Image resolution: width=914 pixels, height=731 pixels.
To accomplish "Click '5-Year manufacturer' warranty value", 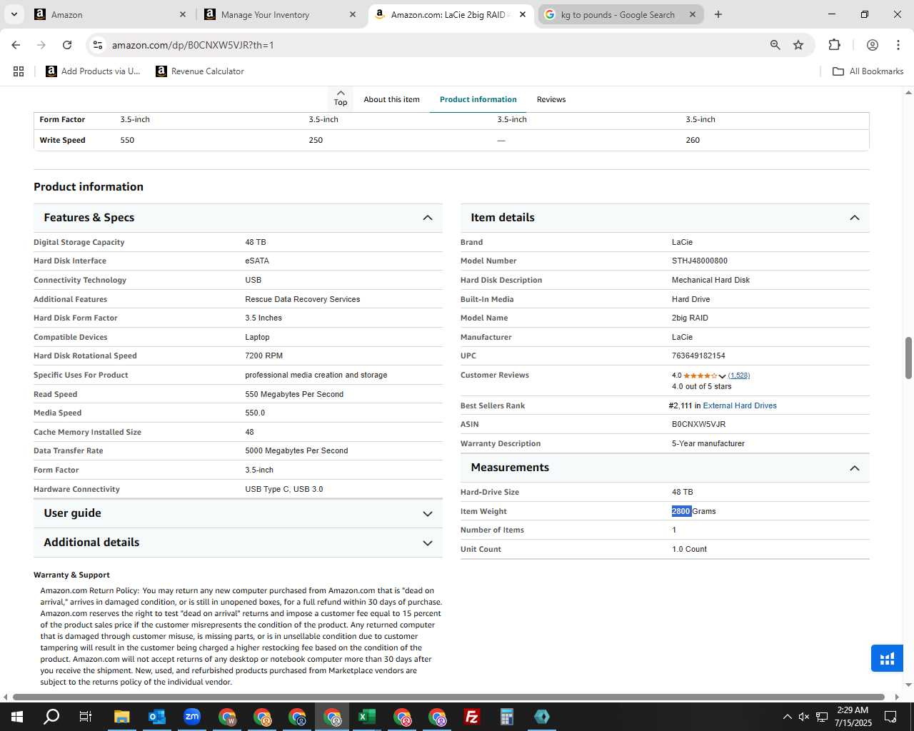I will 708,443.
